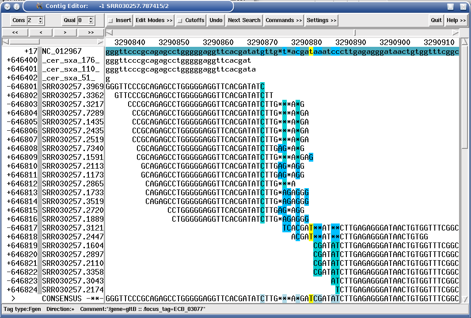This screenshot has width=471, height=318.
Task: Toggle the Cutoffs checkbox
Action: tap(180, 20)
